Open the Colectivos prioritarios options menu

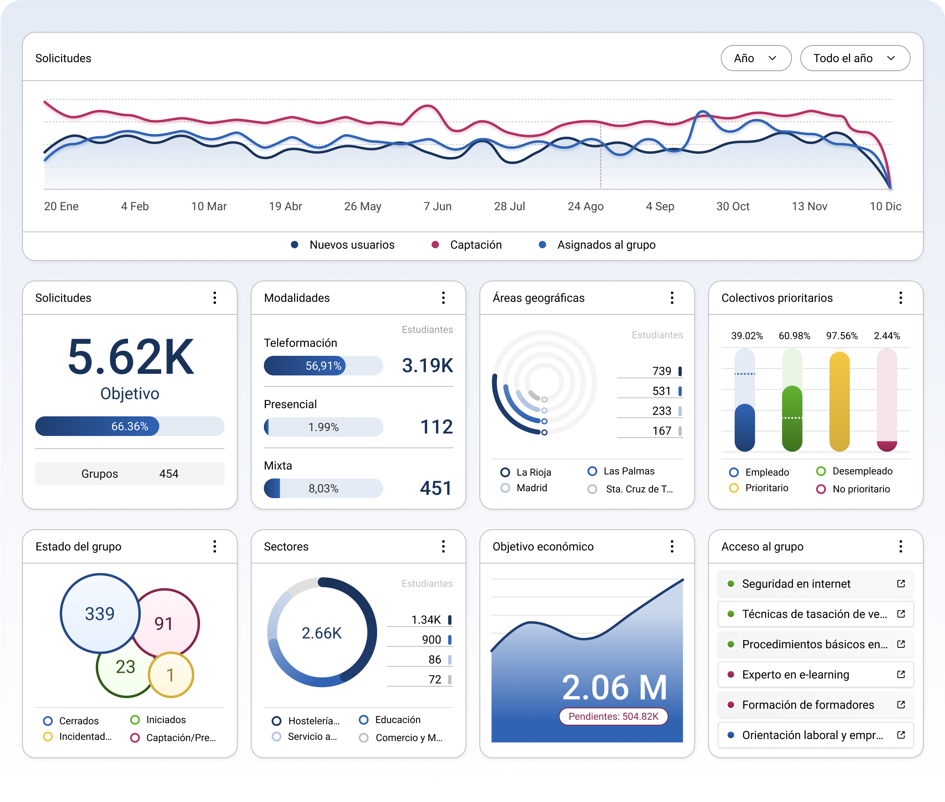(900, 298)
